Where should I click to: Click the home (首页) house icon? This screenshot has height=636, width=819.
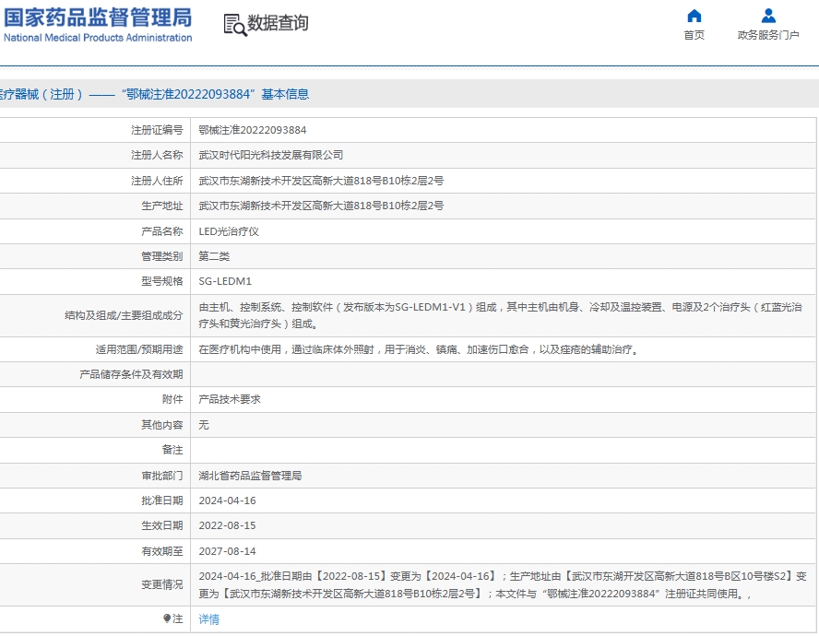pos(694,16)
